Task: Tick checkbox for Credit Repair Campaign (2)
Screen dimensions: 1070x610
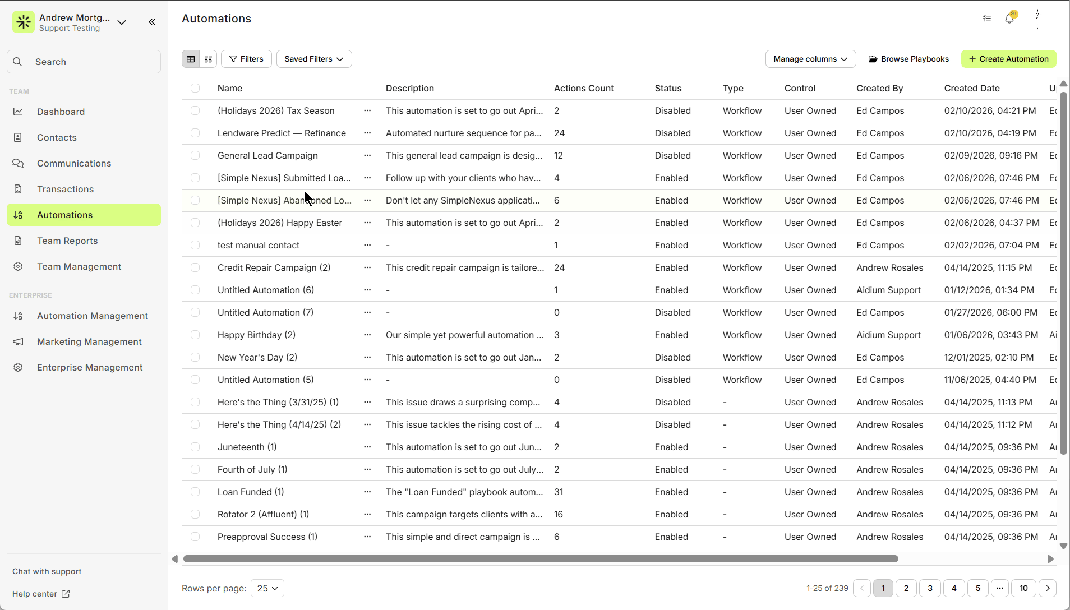Action: tap(195, 267)
